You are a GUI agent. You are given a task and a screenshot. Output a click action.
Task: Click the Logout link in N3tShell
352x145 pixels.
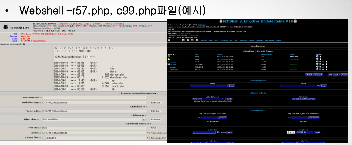coord(279,41)
